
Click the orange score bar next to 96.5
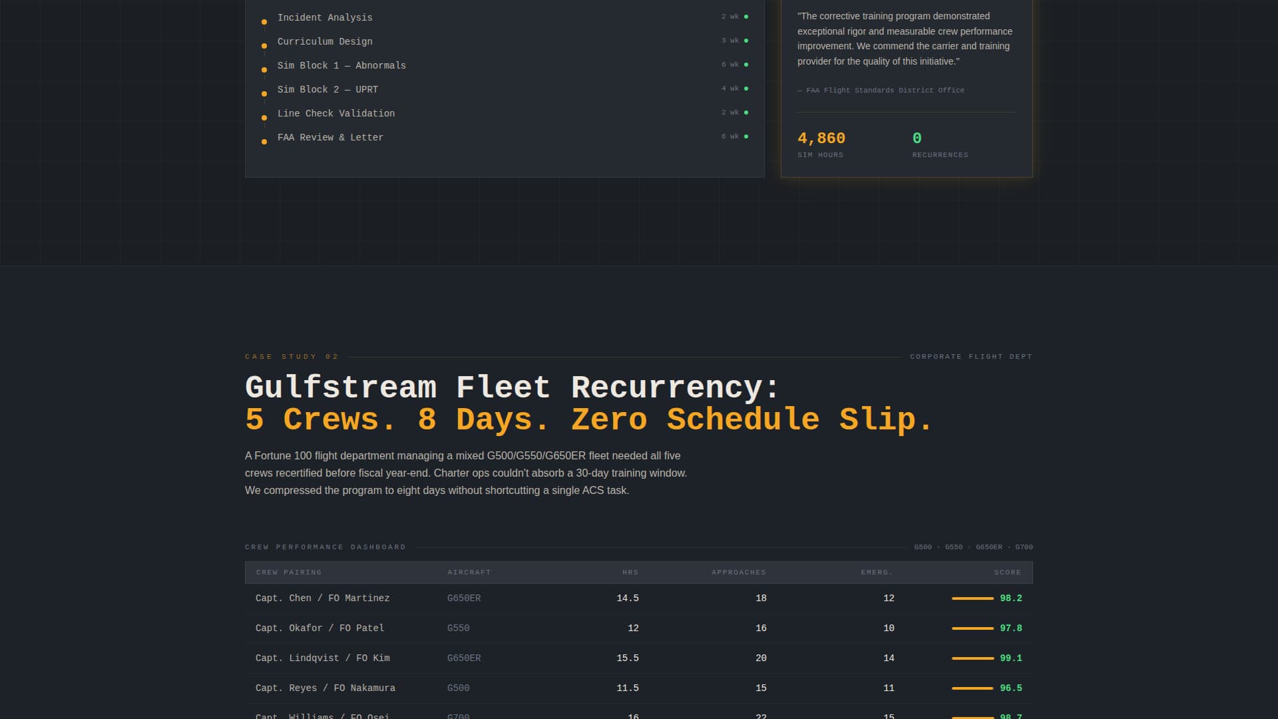[x=972, y=688]
